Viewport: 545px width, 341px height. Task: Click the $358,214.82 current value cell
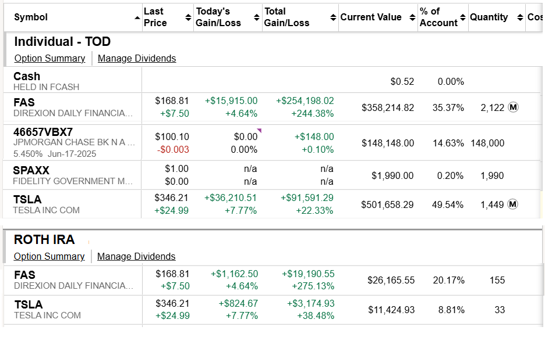click(x=388, y=107)
